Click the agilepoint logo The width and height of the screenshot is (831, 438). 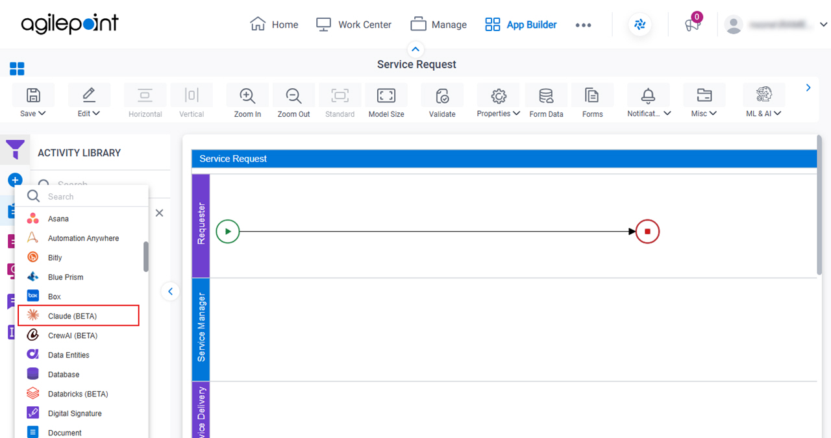point(69,25)
